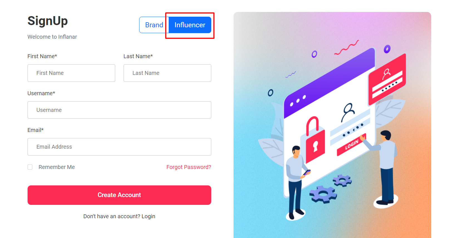Click the Remember Me label text
The height and width of the screenshot is (238, 449).
click(57, 167)
